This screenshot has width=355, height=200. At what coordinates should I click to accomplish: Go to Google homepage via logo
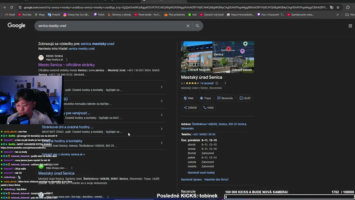[16, 26]
